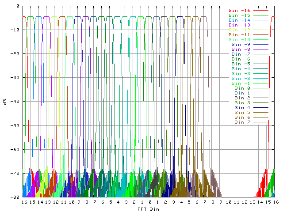Click the 'FFT Bin' x-axis title
Screen dimensions: 283x212
coord(148,209)
